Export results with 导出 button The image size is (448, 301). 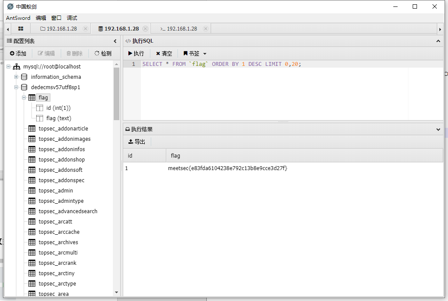click(137, 142)
